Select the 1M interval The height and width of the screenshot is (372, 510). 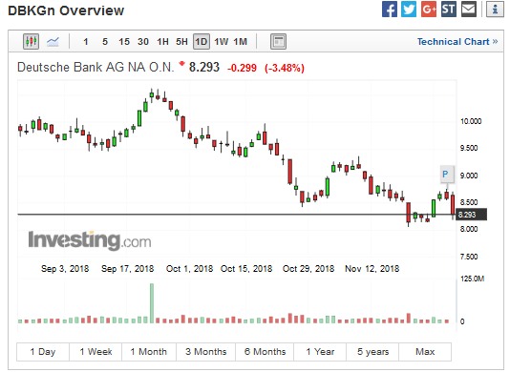click(x=241, y=42)
